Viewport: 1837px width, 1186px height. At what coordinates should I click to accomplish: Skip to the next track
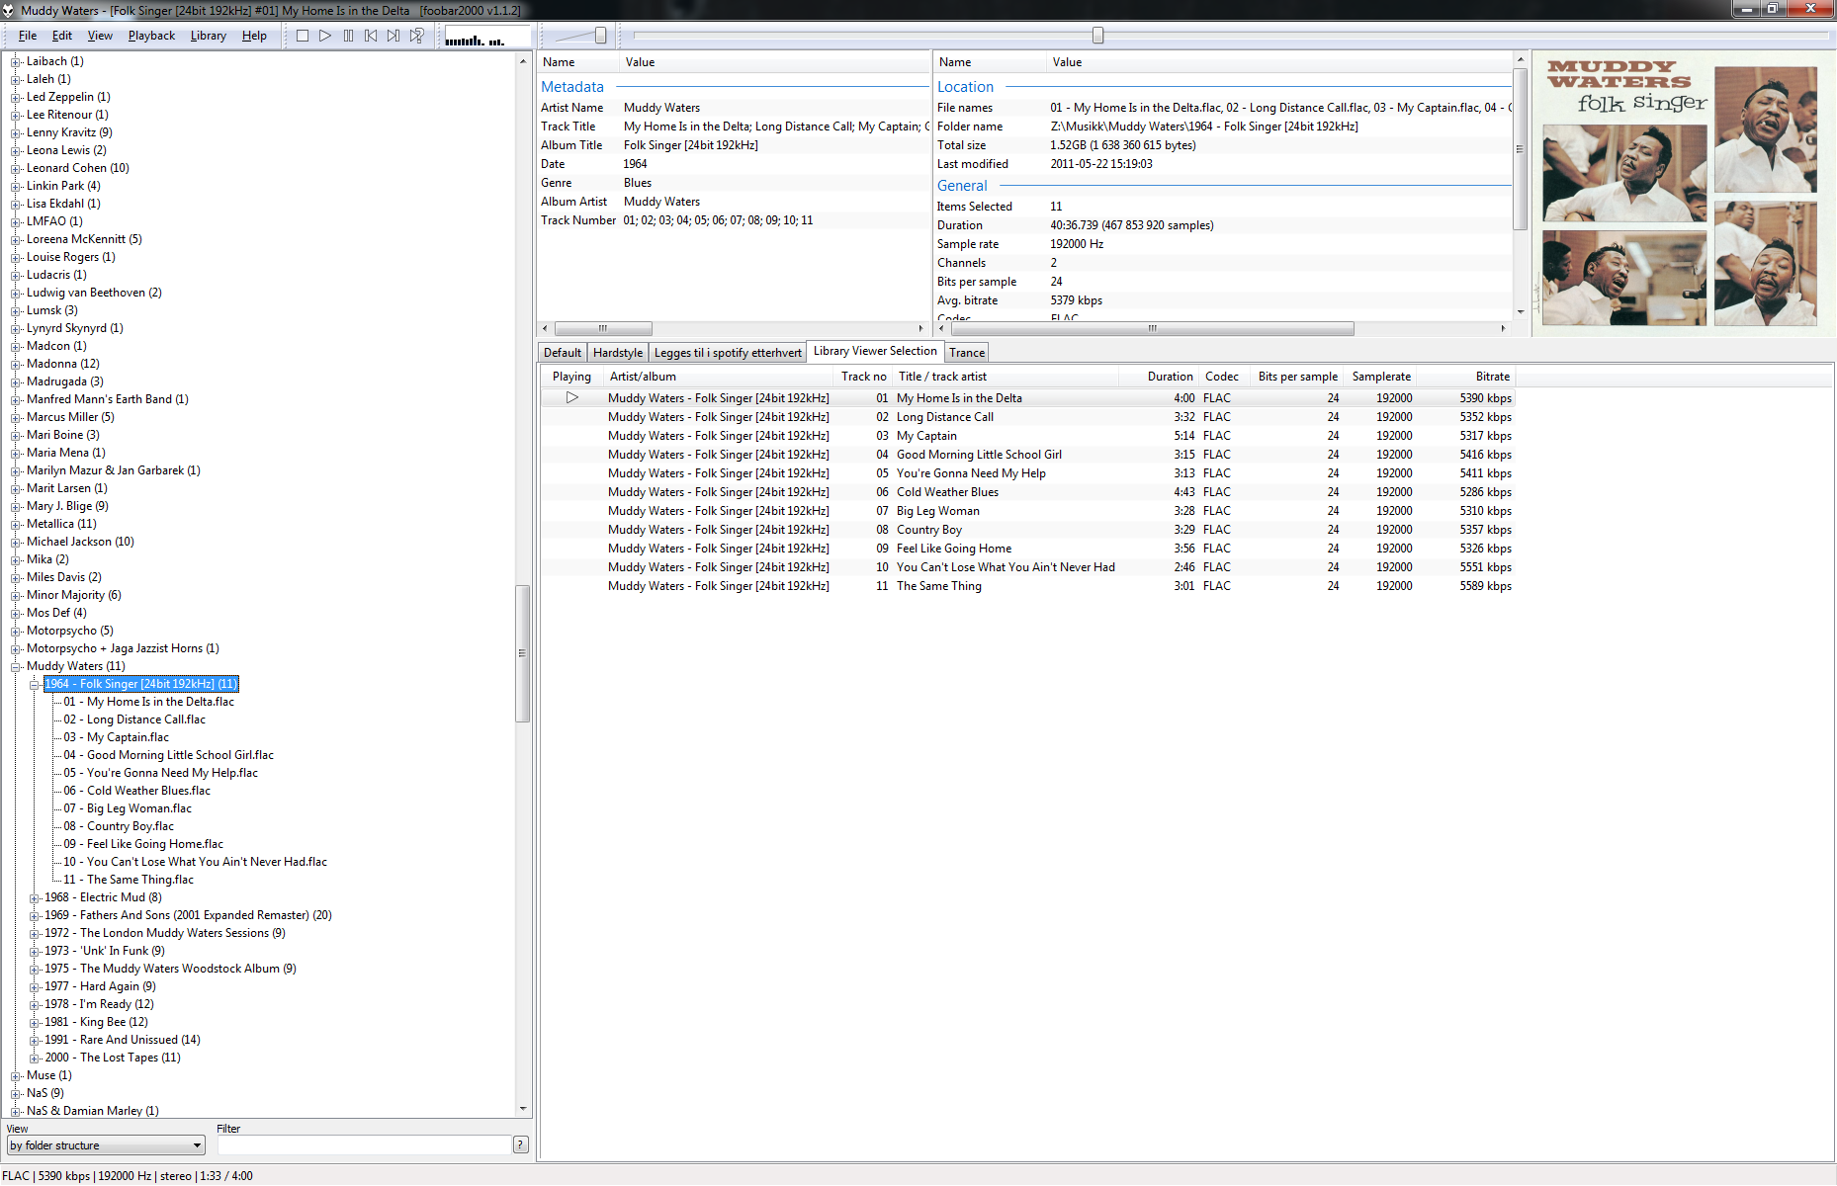(394, 36)
